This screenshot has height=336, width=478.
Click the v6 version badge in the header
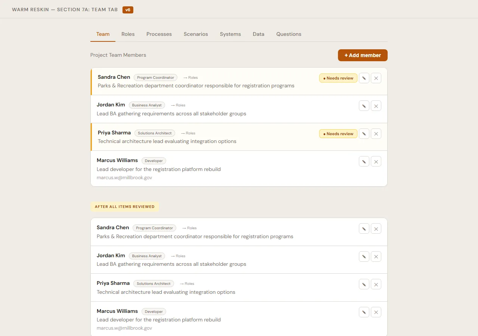coord(128,10)
